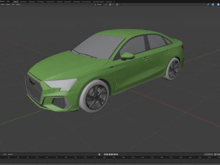Open the snapping options dropdown
This screenshot has width=220, height=165.
[x=113, y=5]
